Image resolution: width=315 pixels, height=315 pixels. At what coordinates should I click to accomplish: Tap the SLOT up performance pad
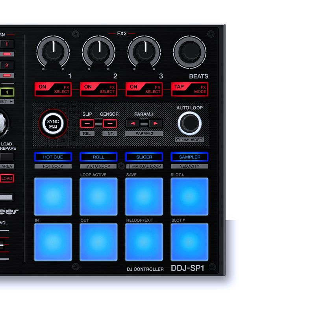[190, 196]
